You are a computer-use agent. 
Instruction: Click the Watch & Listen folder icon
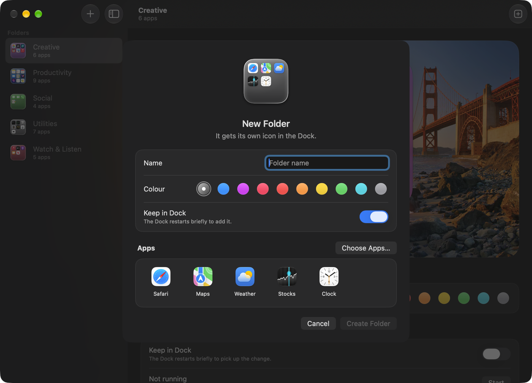point(18,152)
